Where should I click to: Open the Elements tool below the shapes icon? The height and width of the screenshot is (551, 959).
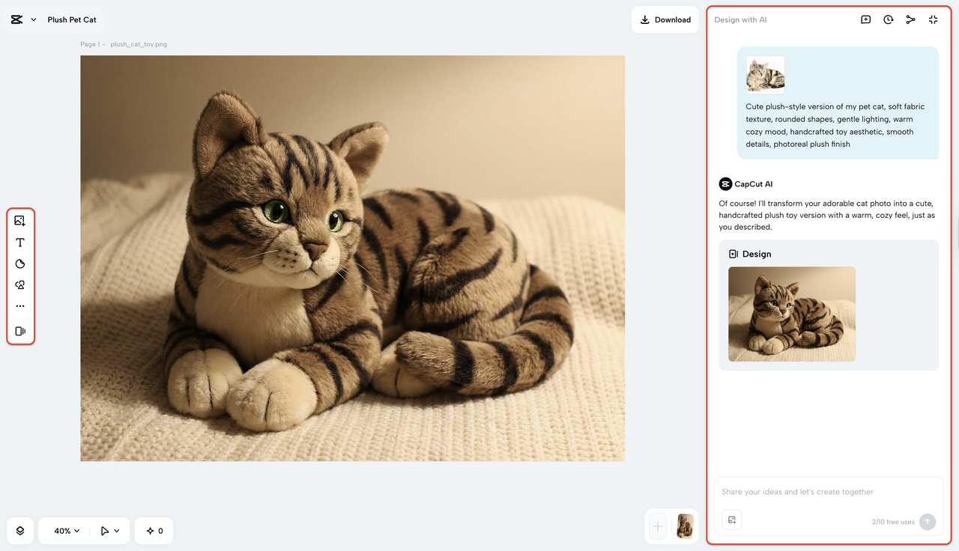tap(20, 284)
